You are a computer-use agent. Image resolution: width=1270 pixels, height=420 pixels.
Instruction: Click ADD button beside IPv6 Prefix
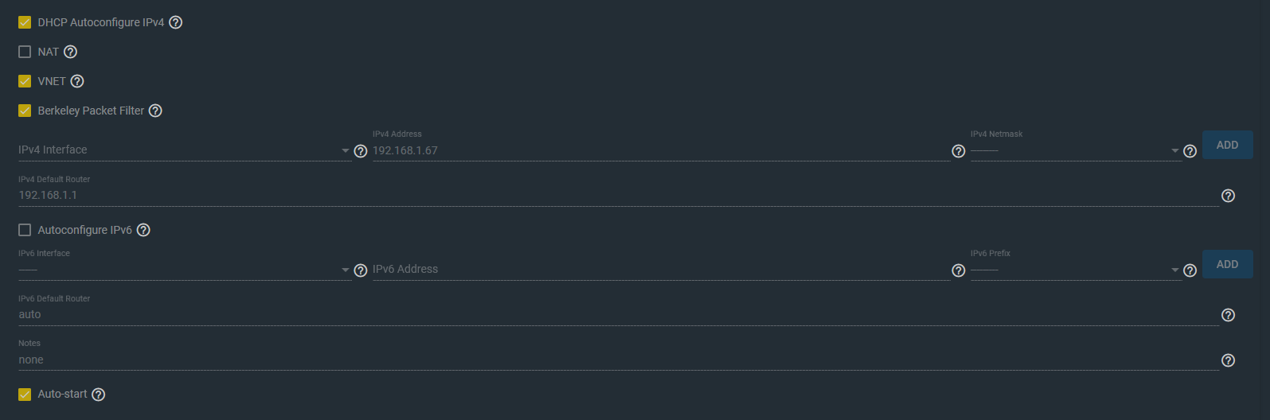click(1227, 264)
